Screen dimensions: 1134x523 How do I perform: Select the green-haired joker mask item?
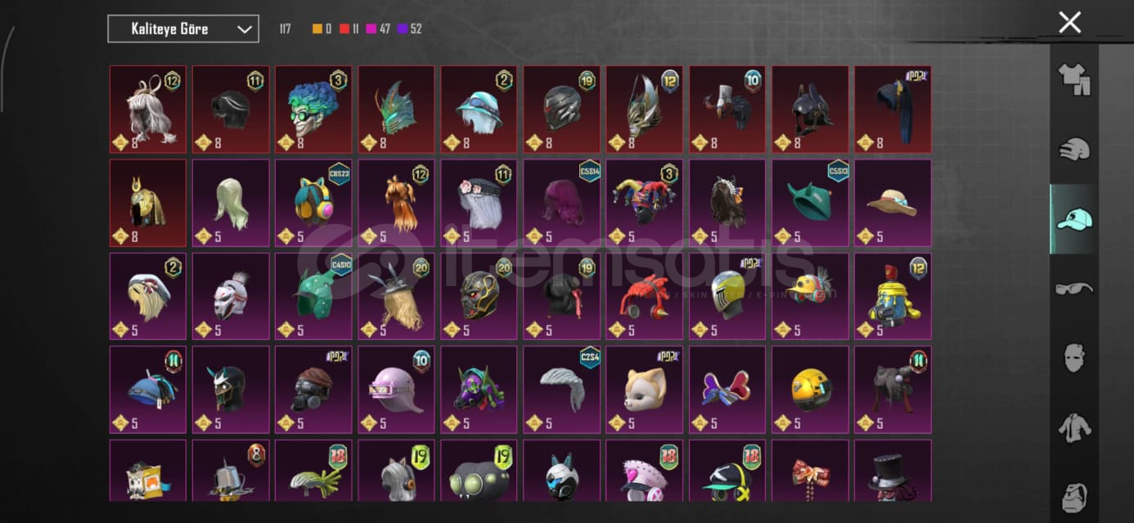313,110
